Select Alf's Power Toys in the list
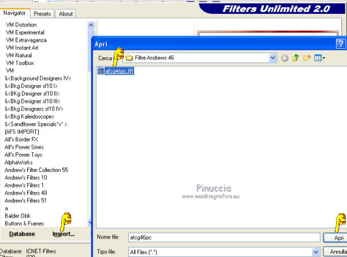The height and width of the screenshot is (257, 347). coord(24,155)
